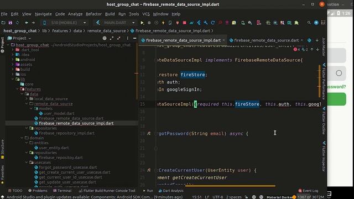This screenshot has width=354, height=199.
Task: Open the File menu
Action: 4,14
